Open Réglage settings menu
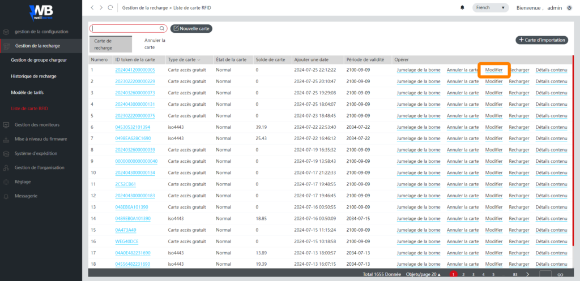 23,181
